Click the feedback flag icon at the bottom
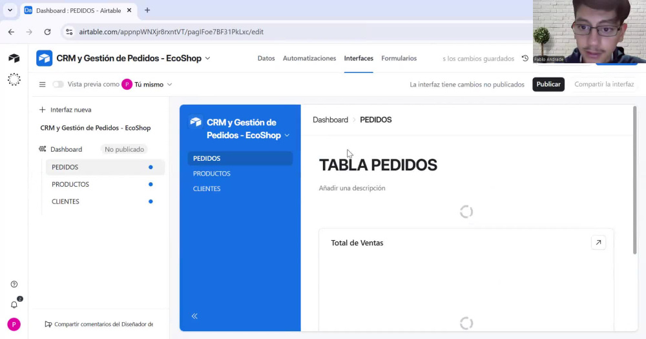Screen dimensions: 646x339 pyautogui.click(x=48, y=324)
